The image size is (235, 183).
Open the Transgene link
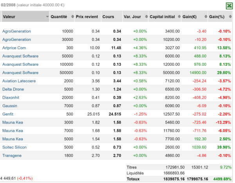(12, 156)
